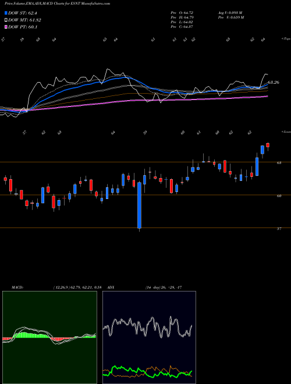Click the blue DOW ST legend swatch

pyautogui.click(x=6, y=13)
